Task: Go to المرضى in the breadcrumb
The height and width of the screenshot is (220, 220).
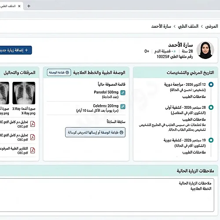Action: click(212, 26)
